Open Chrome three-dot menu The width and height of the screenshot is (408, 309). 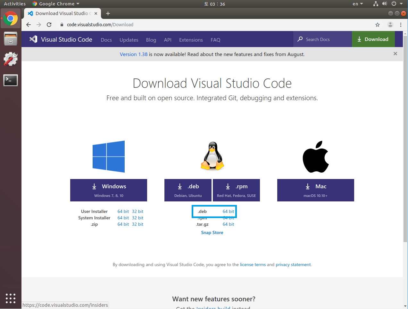point(401,25)
